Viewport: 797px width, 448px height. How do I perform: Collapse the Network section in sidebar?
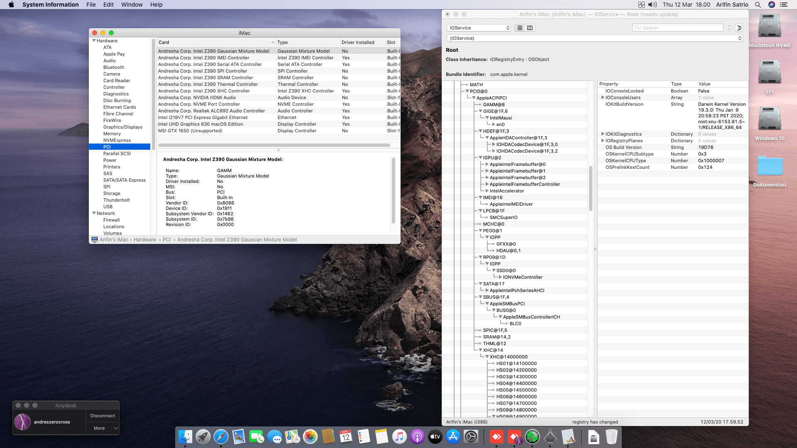(x=94, y=213)
